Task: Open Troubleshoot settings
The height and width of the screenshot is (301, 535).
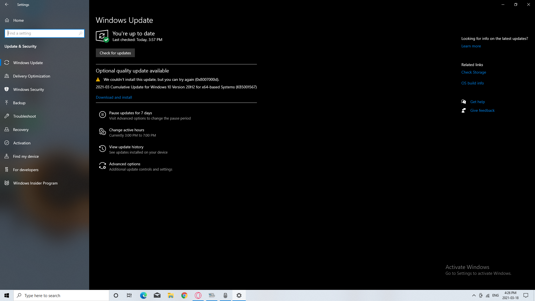Action: [x=45, y=116]
